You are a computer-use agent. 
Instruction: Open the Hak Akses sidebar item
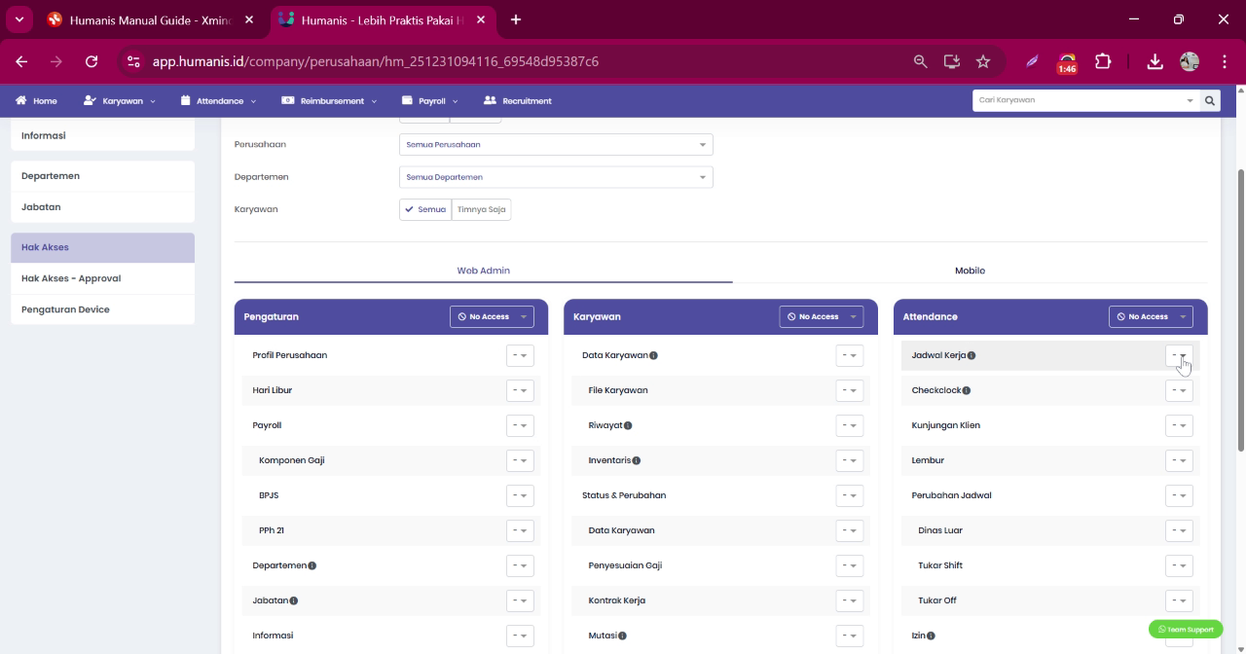102,247
